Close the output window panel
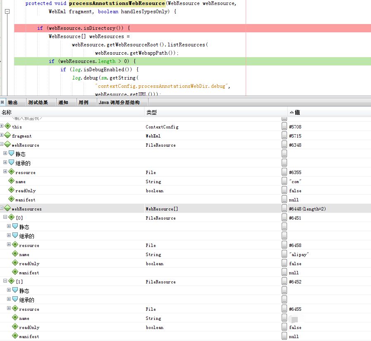The width and height of the screenshot is (371, 341). pos(2,102)
